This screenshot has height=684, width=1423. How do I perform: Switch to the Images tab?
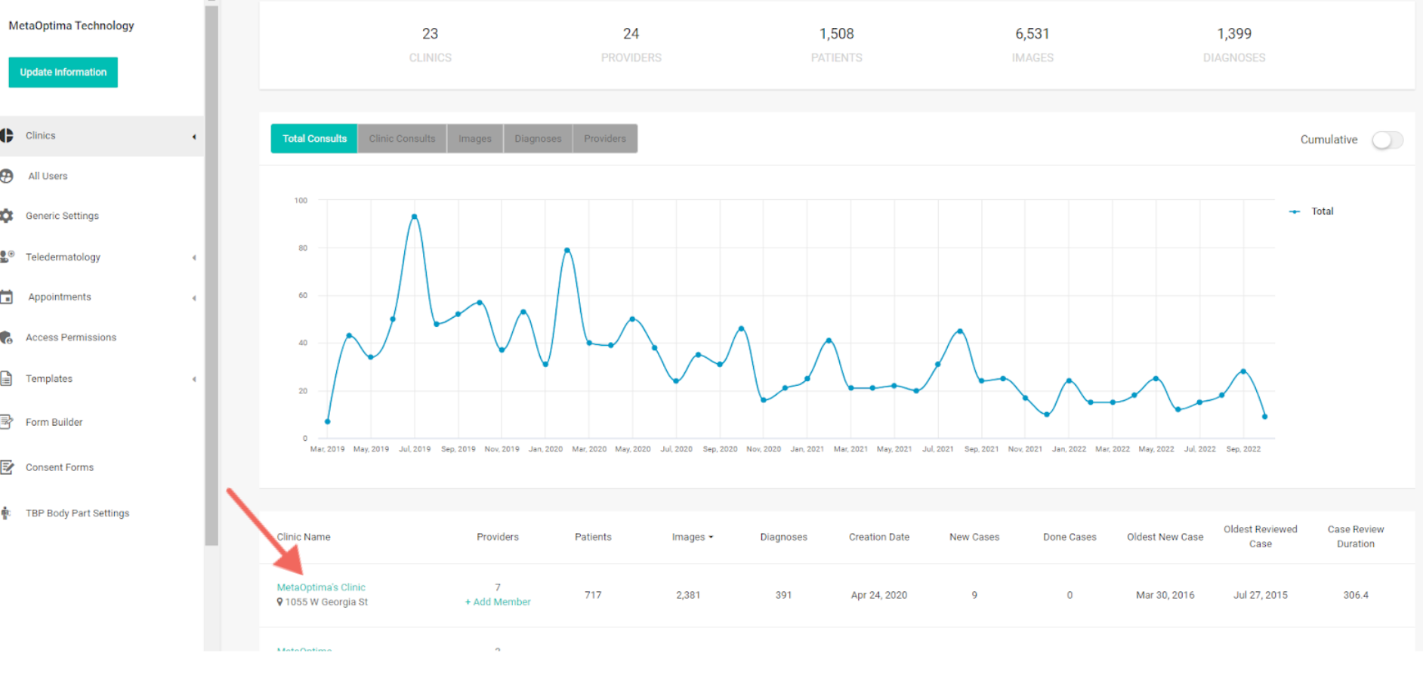(475, 139)
